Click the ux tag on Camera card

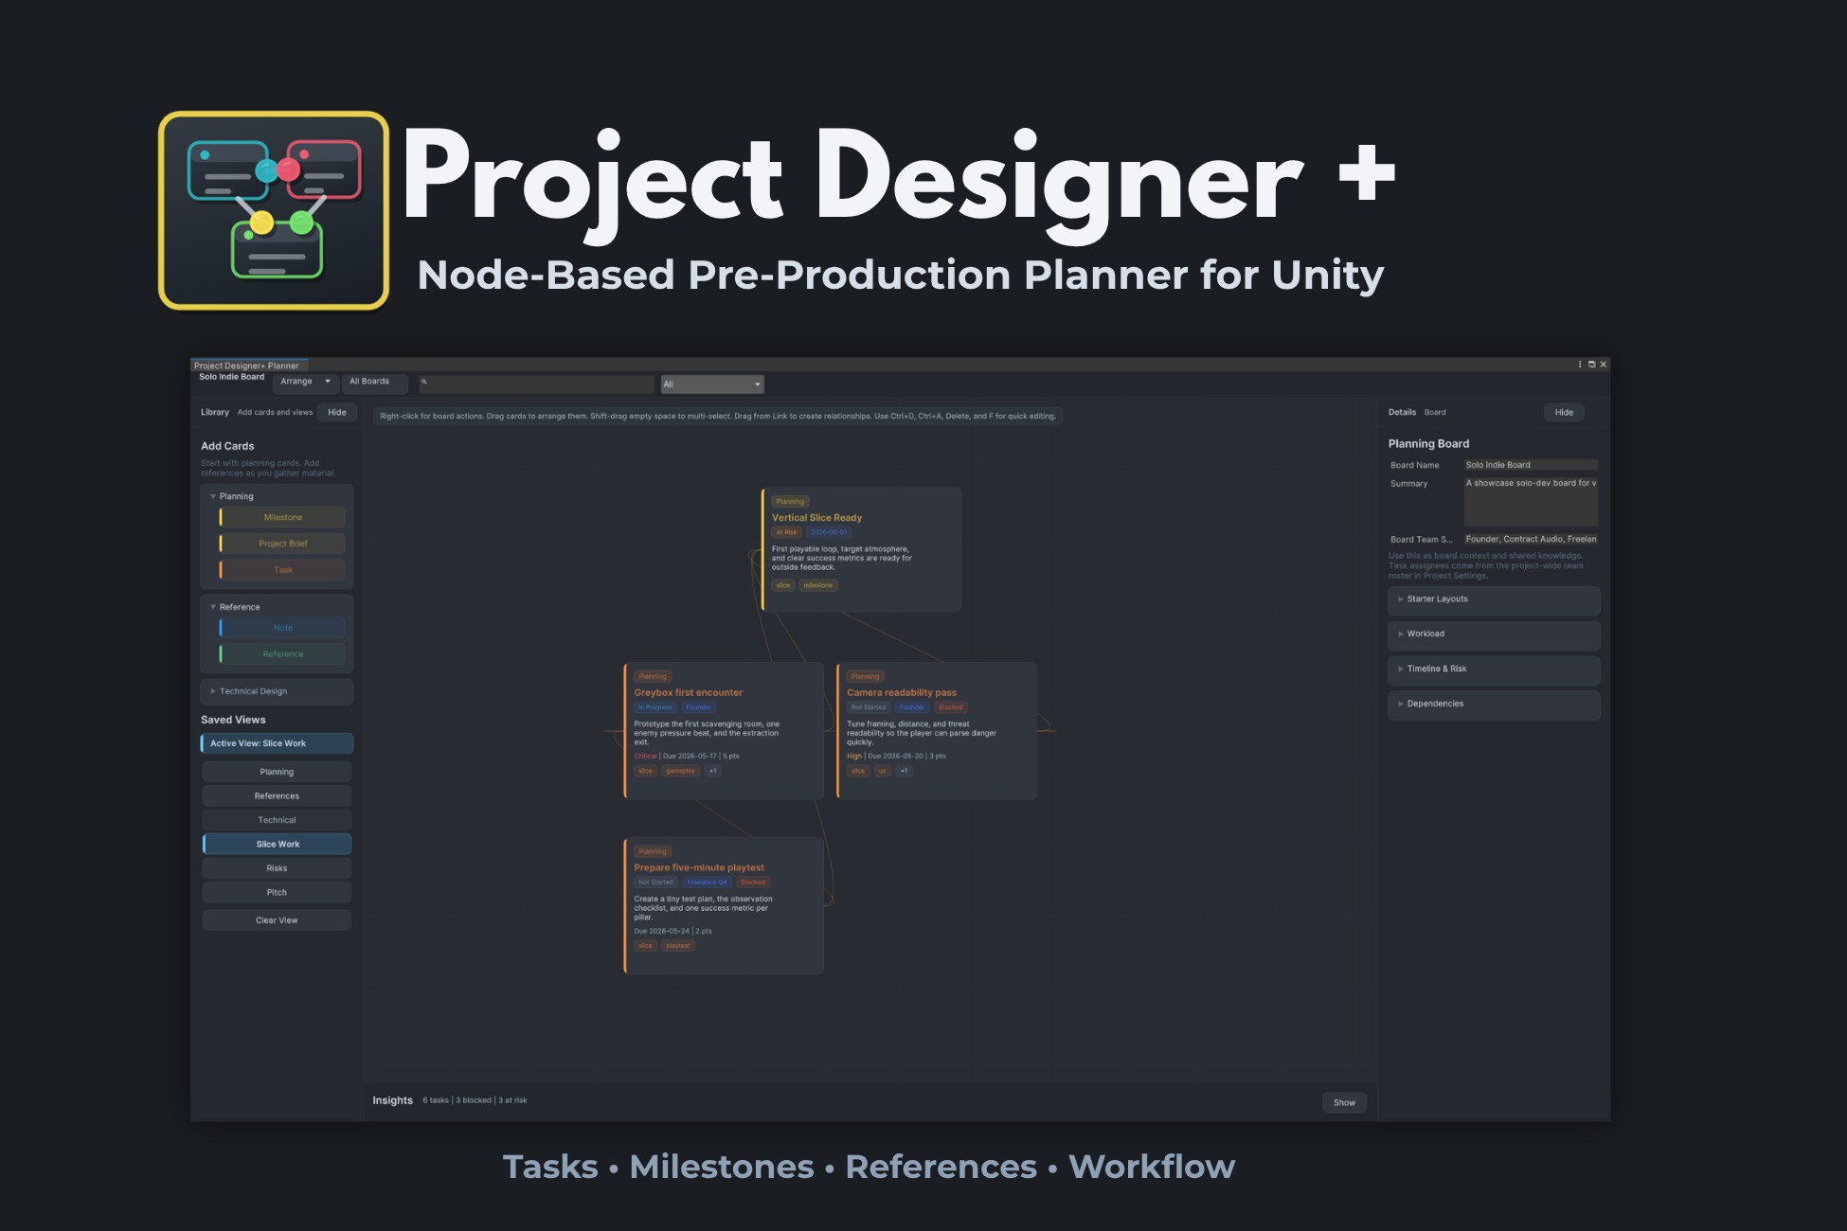882,772
